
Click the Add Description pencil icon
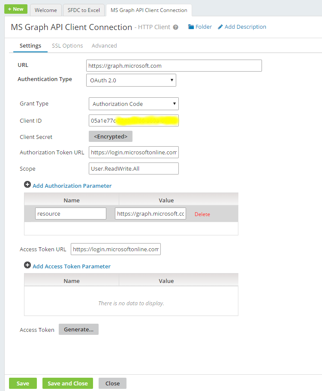(x=220, y=27)
